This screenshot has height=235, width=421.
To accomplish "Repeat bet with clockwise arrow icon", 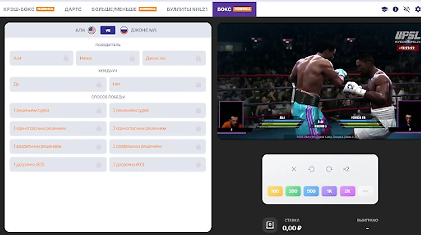I will [x=329, y=169].
